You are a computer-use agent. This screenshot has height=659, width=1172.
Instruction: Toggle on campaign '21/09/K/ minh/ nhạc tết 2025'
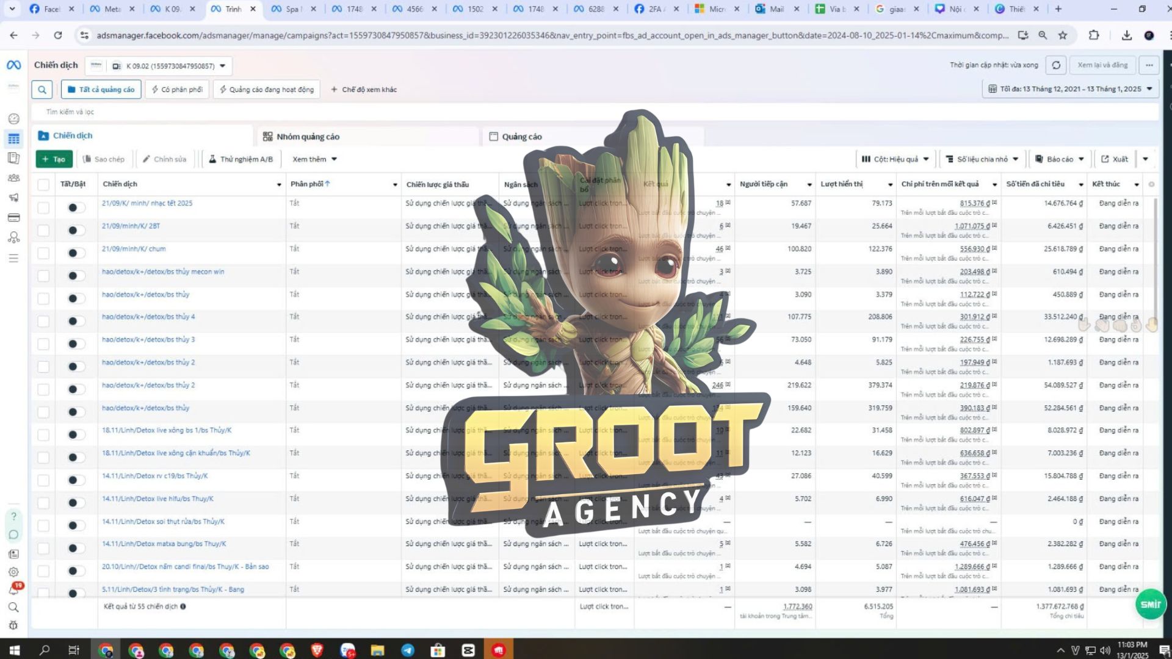pos(76,207)
